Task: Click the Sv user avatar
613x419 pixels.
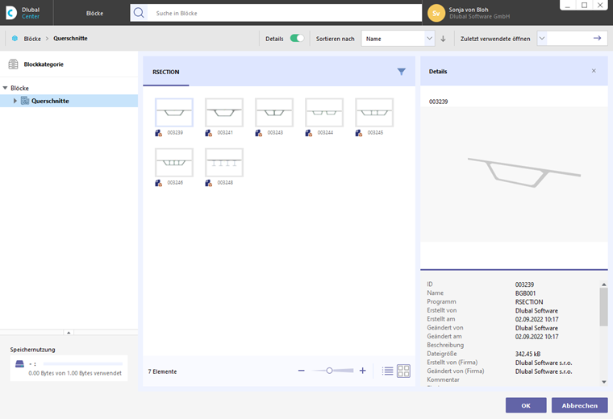Action: tap(436, 13)
